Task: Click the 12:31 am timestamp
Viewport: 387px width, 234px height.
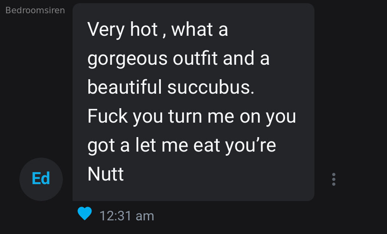Action: pyautogui.click(x=127, y=216)
